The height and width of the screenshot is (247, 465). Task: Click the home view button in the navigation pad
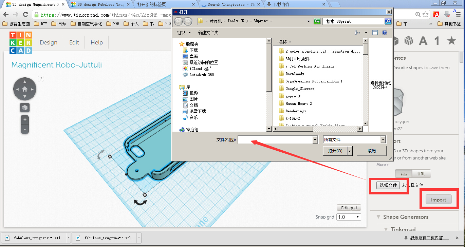25,89
